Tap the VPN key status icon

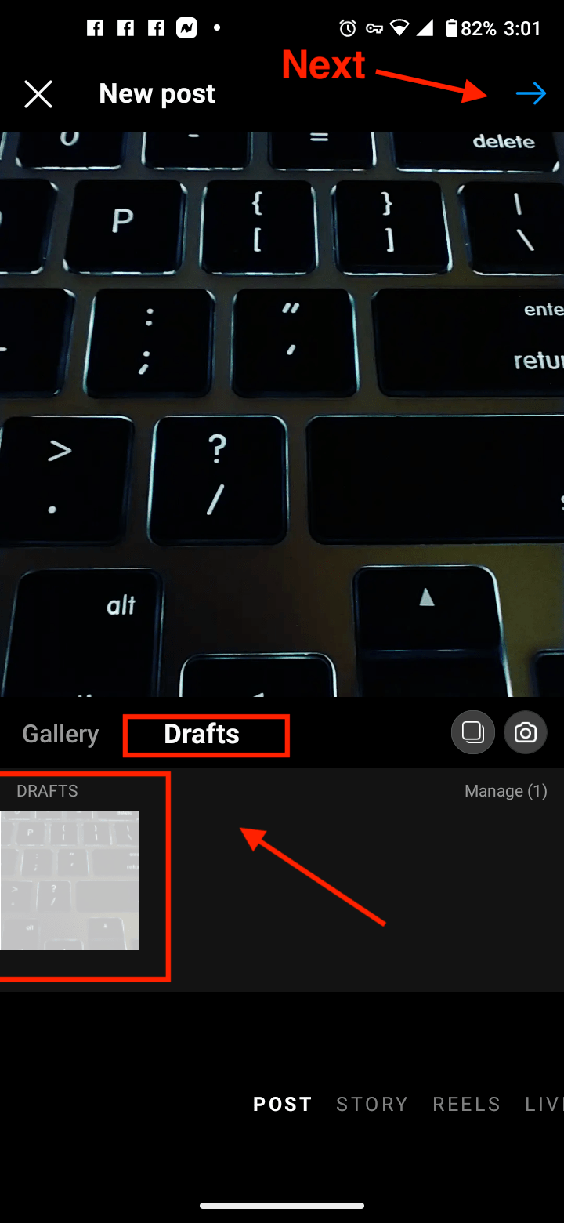point(374,29)
